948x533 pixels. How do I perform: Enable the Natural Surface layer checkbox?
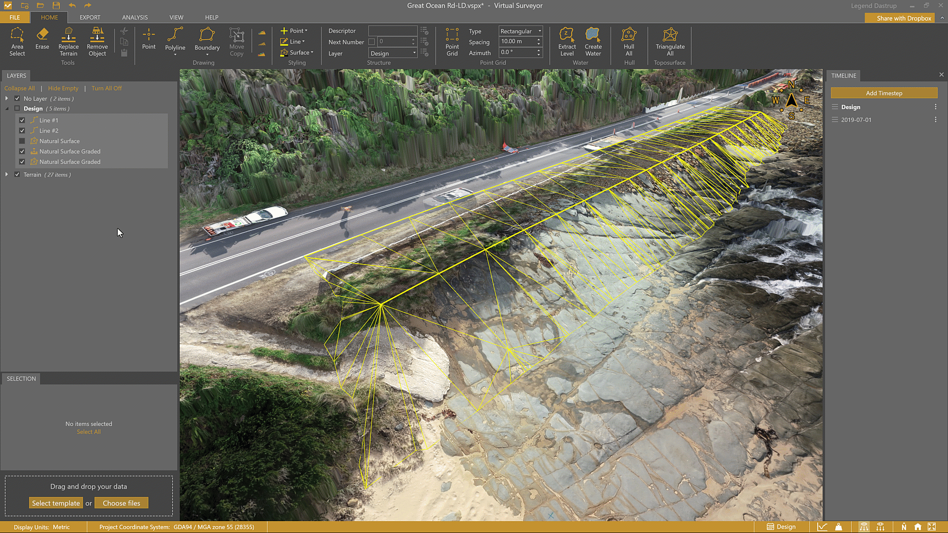point(22,141)
